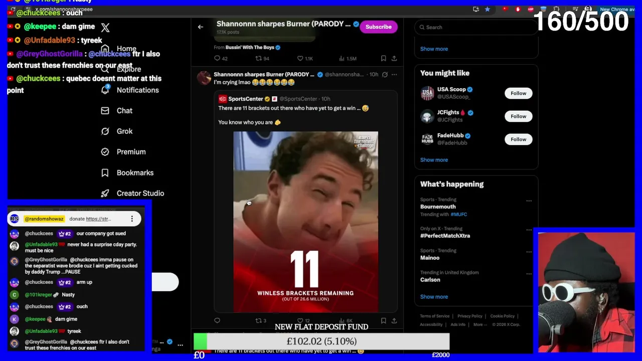Bookmark the Bussin' With The Boys tweet
Viewport: 642px width, 361px height.
(x=383, y=59)
